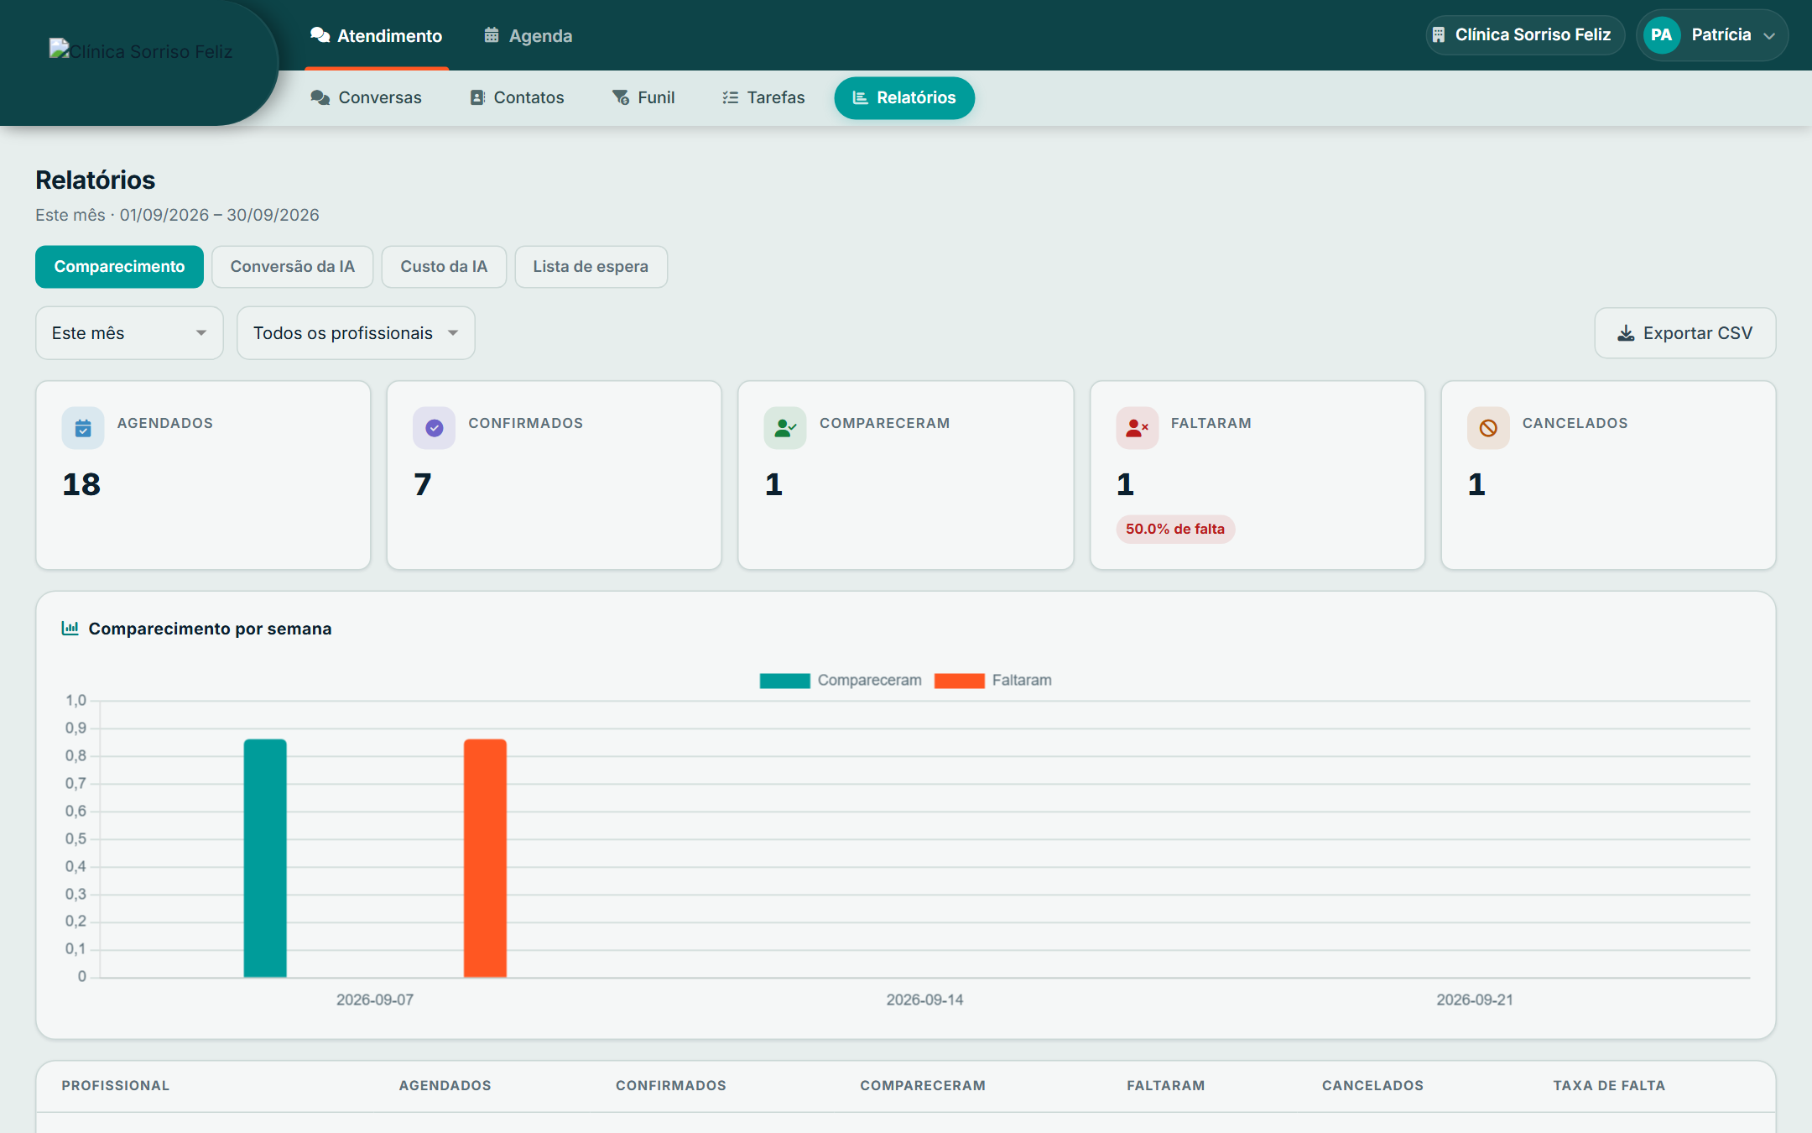The width and height of the screenshot is (1812, 1133).
Task: Click the Faltaram user-x icon
Action: [x=1137, y=428]
